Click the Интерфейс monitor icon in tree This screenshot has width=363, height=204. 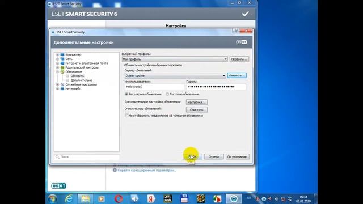click(x=62, y=89)
